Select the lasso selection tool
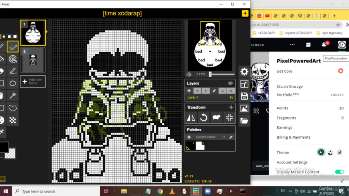Screen dimensions: 349x196 pos(12,108)
